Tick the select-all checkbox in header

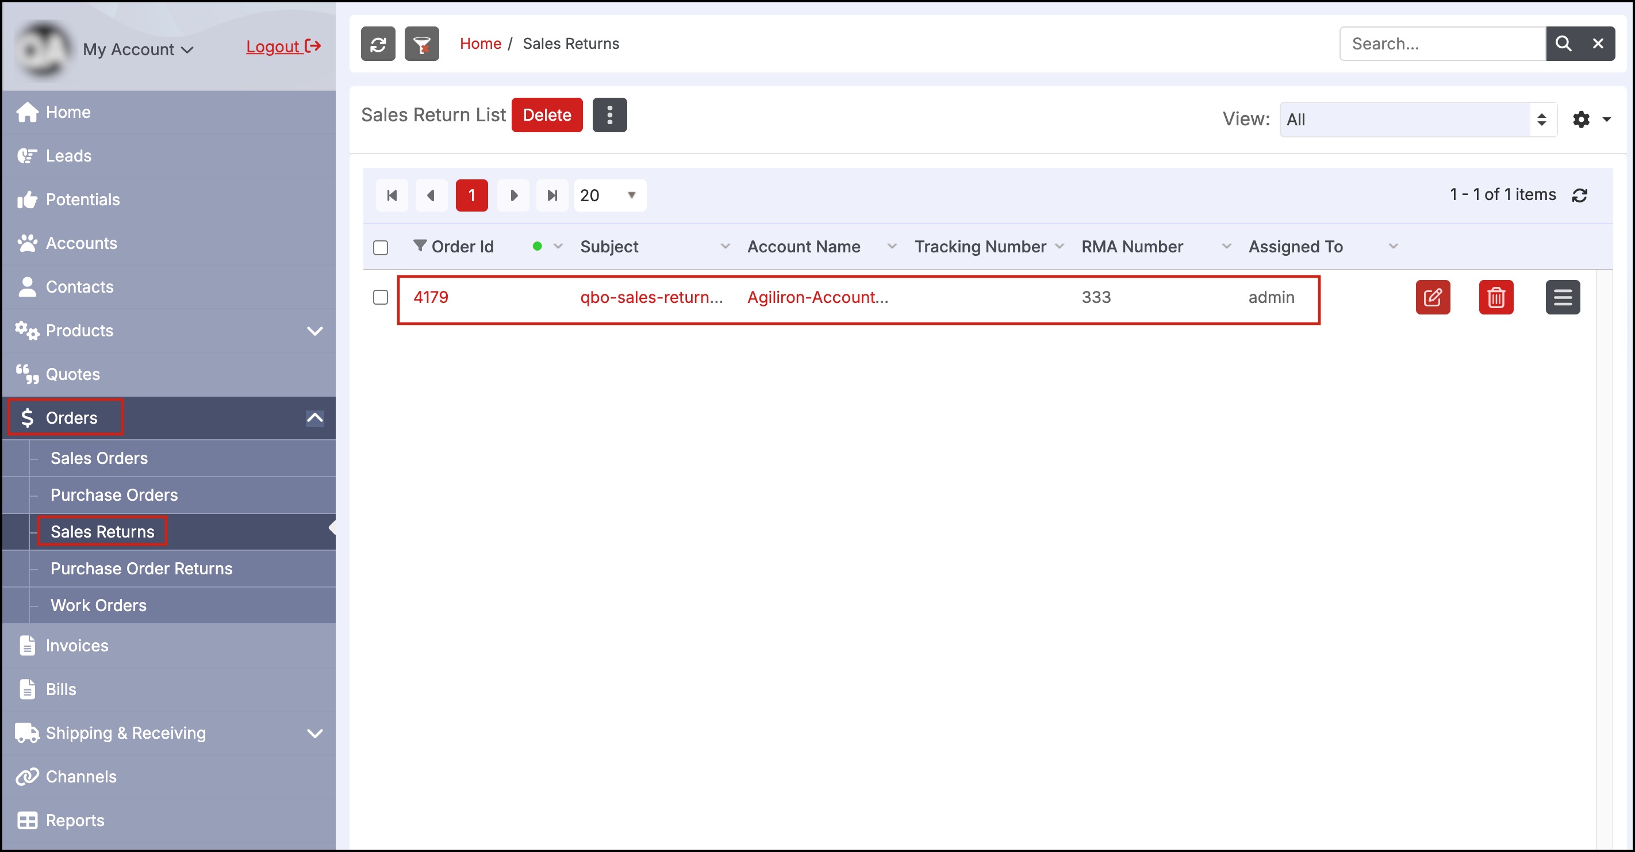pyautogui.click(x=380, y=248)
